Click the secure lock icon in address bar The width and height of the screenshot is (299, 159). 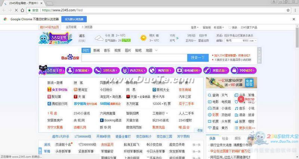(x=30, y=10)
